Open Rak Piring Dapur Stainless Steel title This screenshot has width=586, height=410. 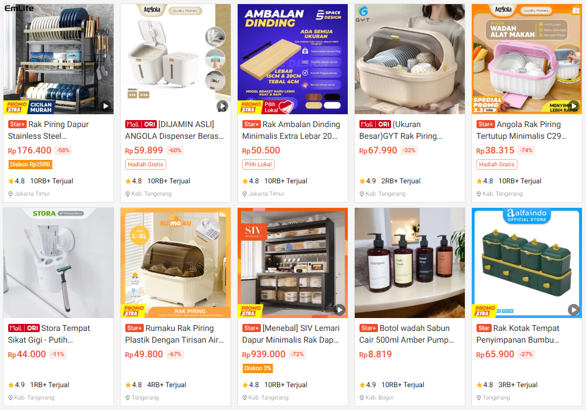pos(48,130)
